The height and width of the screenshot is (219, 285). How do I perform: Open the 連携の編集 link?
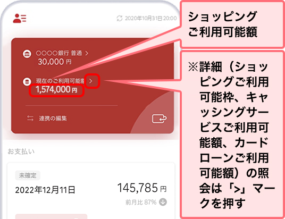[53, 119]
